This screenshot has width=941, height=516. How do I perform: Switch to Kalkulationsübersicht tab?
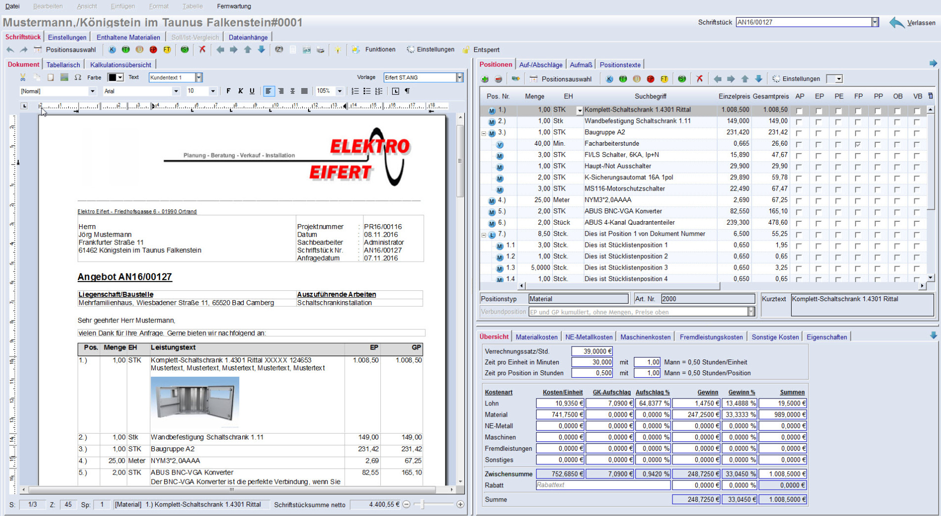121,65
